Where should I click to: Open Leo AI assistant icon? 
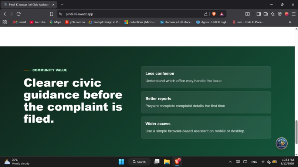pyautogui.click(x=272, y=14)
